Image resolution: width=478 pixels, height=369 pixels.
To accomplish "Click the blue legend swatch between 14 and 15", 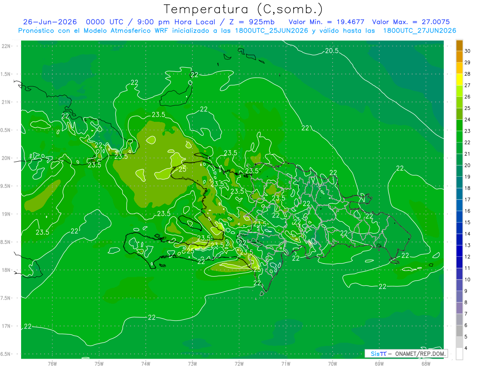I will pos(459,228).
